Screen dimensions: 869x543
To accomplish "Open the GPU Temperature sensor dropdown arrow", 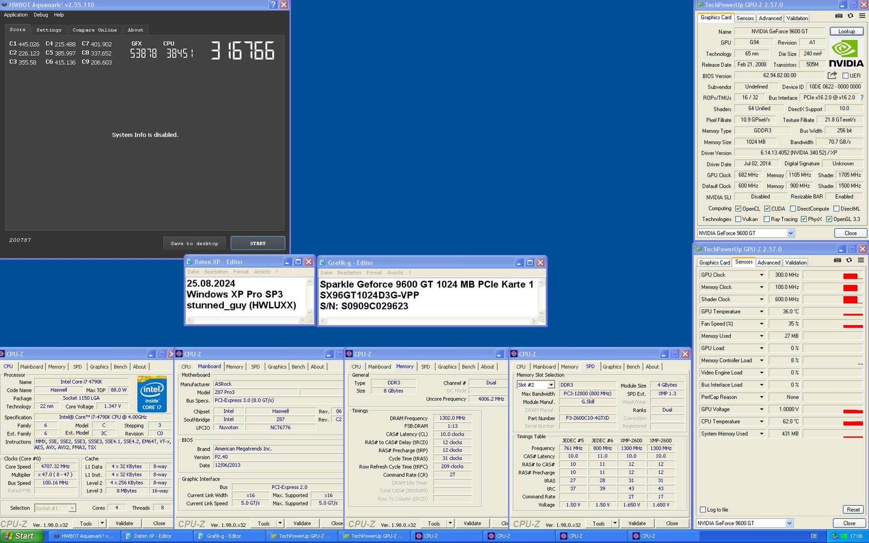I will [761, 312].
